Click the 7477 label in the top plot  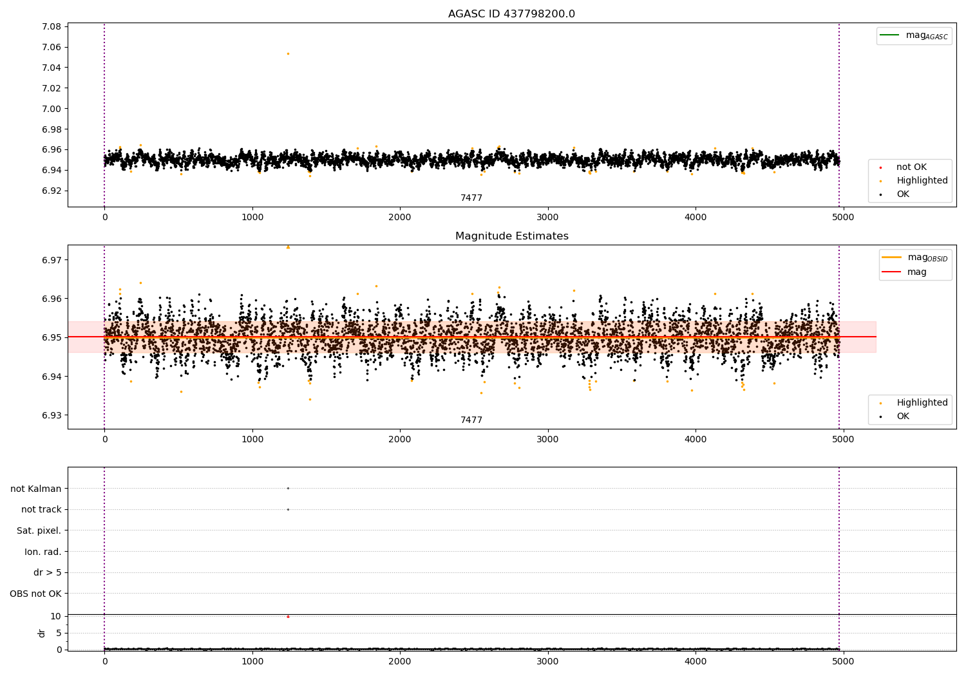point(471,198)
